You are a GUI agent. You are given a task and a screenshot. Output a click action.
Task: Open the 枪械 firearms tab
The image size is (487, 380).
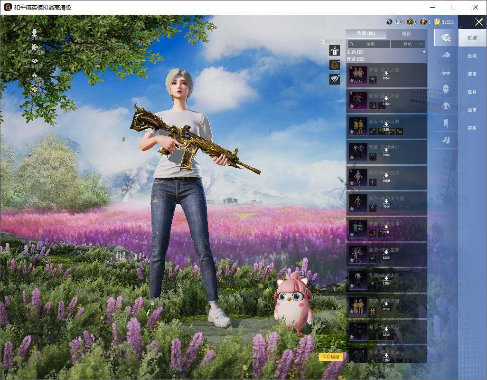[x=472, y=56]
